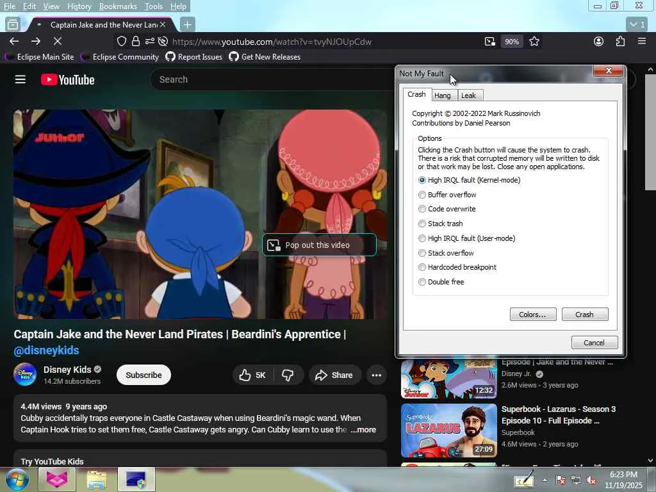Select Hardcoded breakpoint option
656x492 pixels.
pos(457,267)
